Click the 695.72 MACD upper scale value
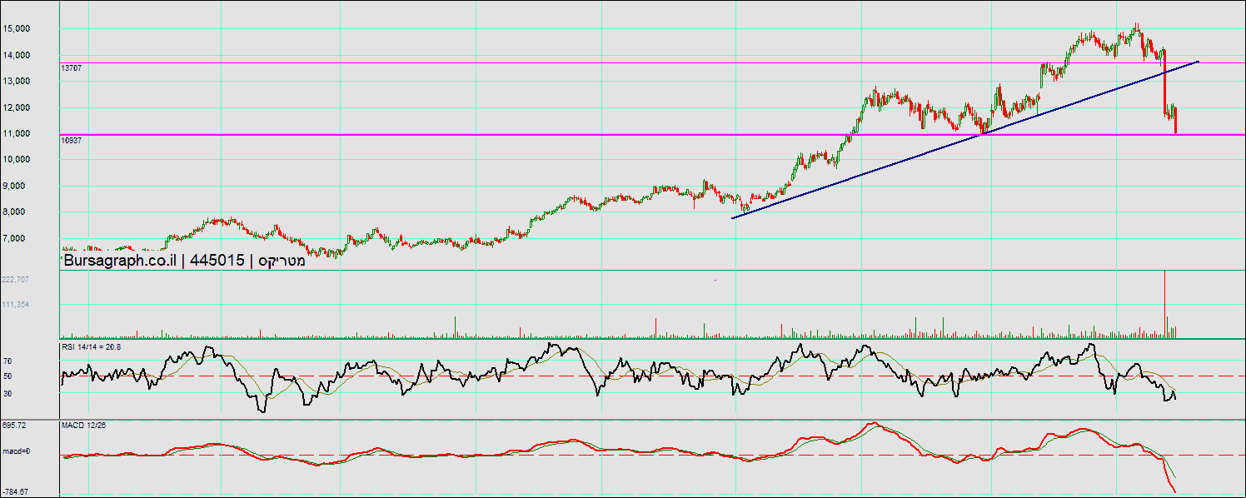 coord(13,426)
